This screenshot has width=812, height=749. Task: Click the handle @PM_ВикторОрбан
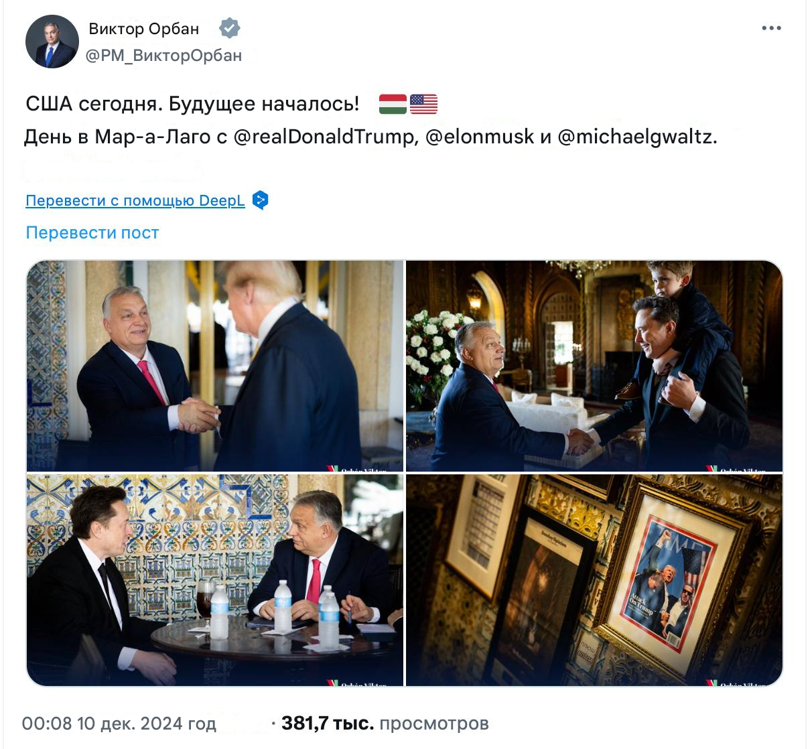(163, 56)
